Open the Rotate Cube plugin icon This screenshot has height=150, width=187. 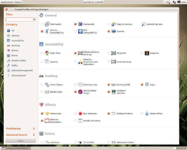(x=47, y=92)
